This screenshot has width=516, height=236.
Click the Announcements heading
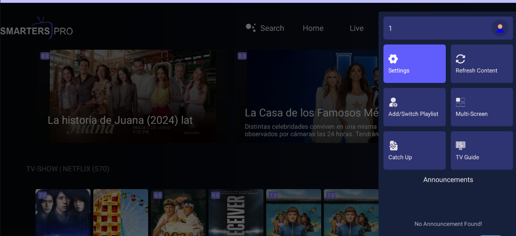[x=448, y=180]
